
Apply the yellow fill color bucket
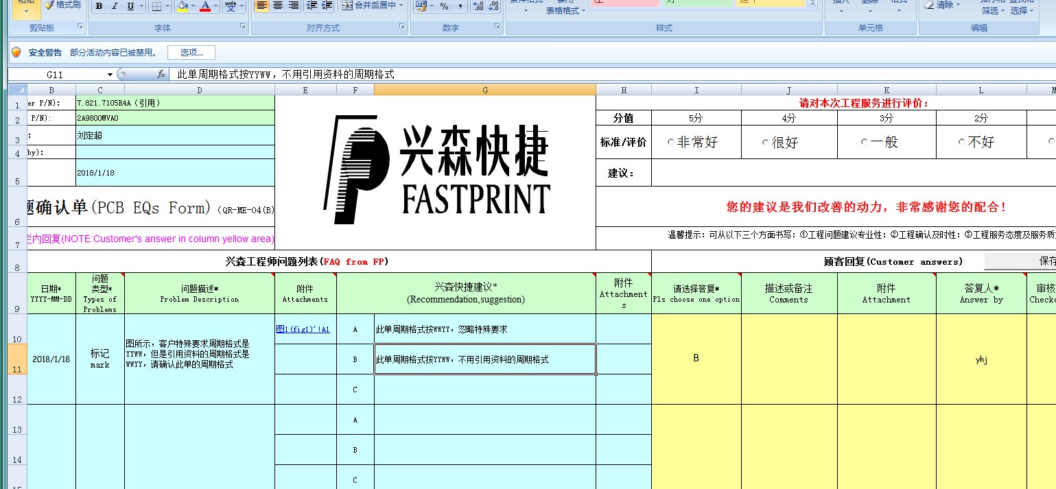[182, 6]
